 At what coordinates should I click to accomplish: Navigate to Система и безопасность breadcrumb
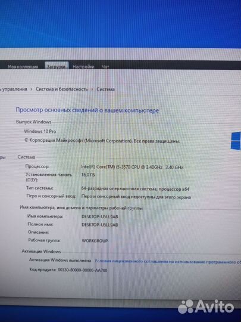[62, 89]
